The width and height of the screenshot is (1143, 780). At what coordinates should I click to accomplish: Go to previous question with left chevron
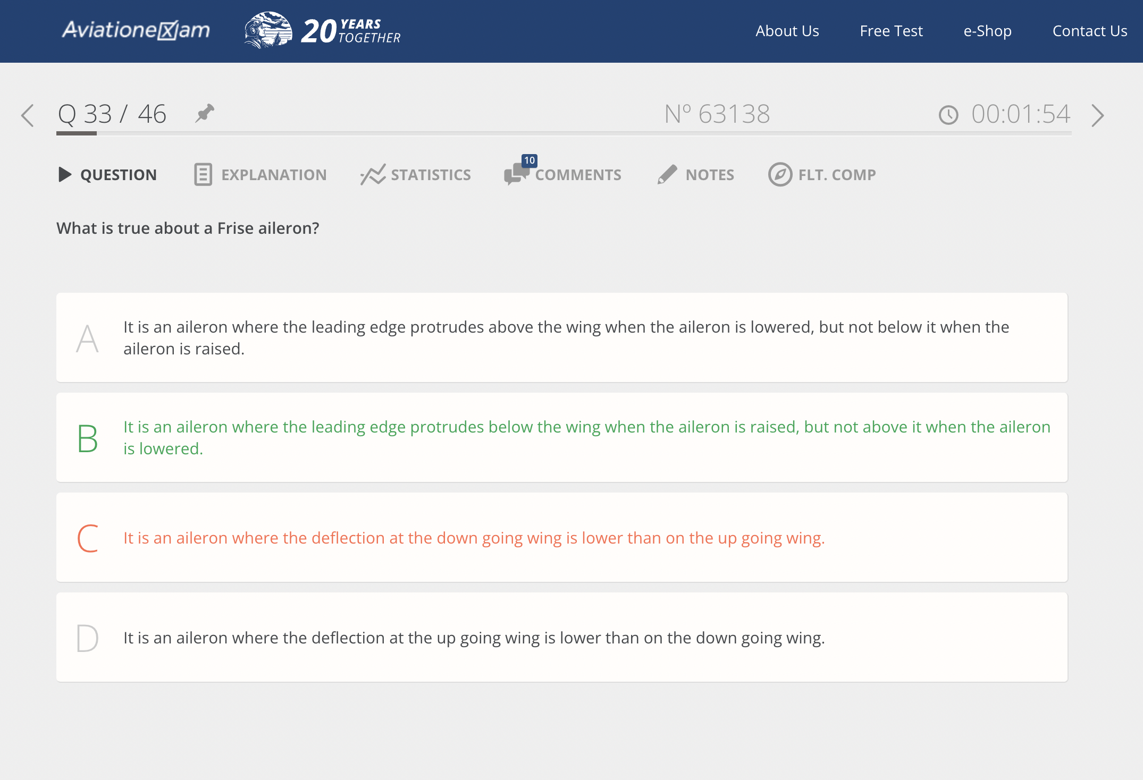point(28,115)
